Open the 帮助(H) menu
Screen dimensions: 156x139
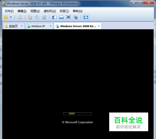tap(78, 11)
